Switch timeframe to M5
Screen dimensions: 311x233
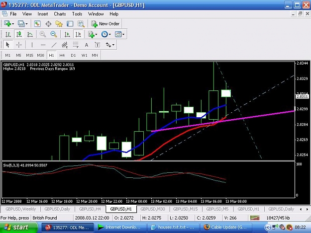click(x=18, y=55)
